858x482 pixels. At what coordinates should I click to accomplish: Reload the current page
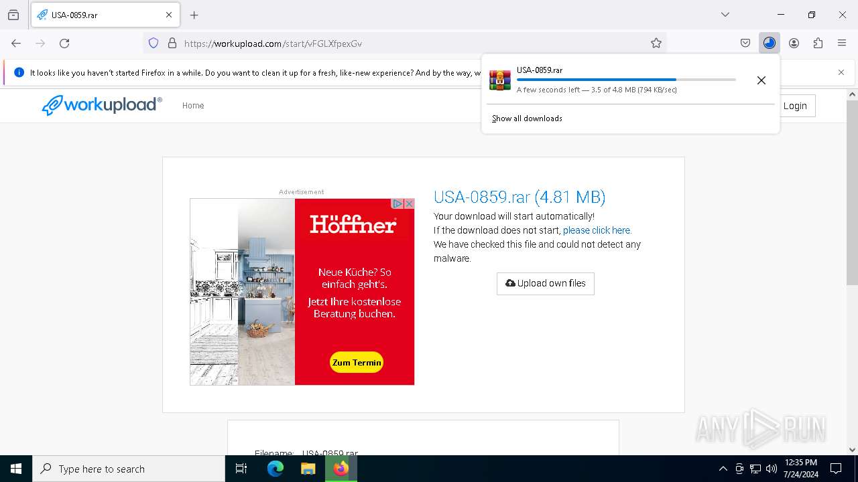[x=64, y=43]
